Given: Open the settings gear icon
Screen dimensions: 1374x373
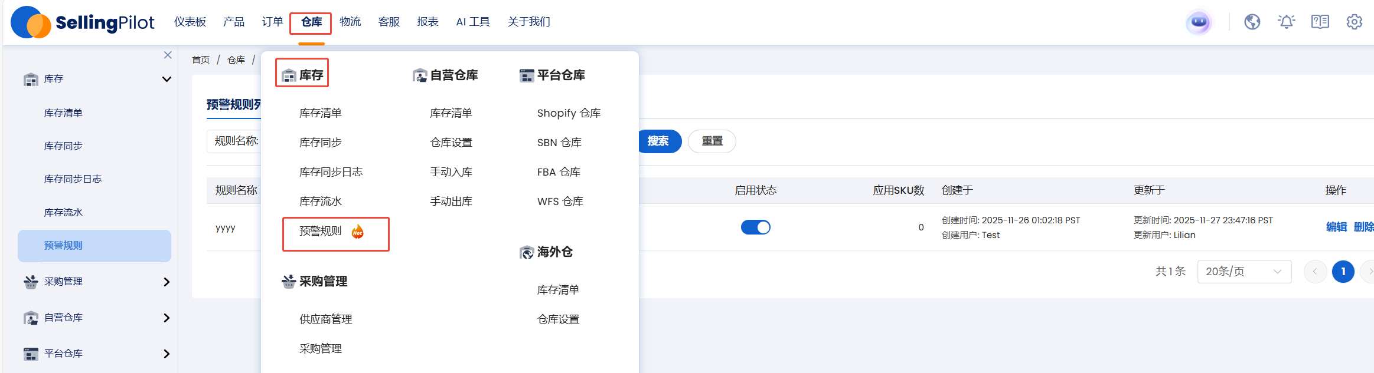Looking at the screenshot, I should [1354, 22].
